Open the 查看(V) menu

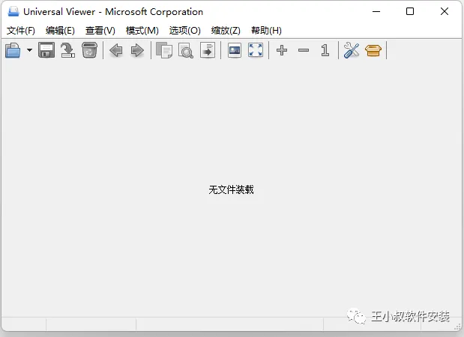click(x=100, y=31)
